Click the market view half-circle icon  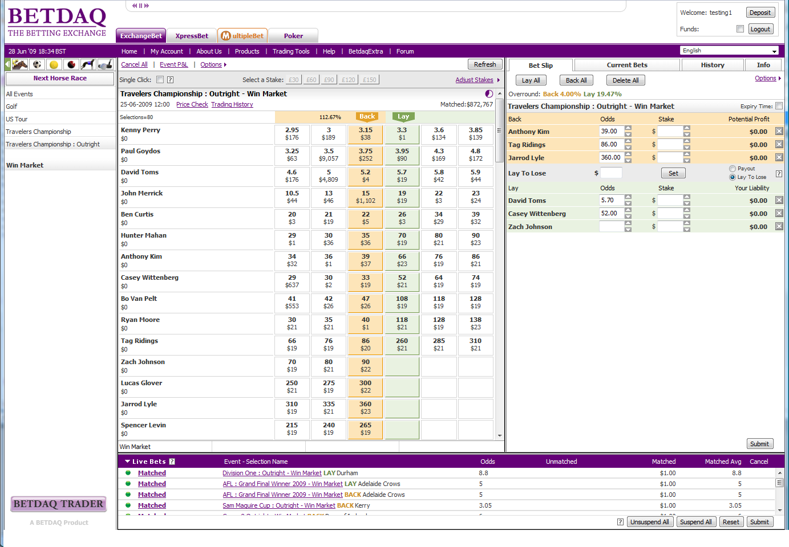pyautogui.click(x=489, y=94)
